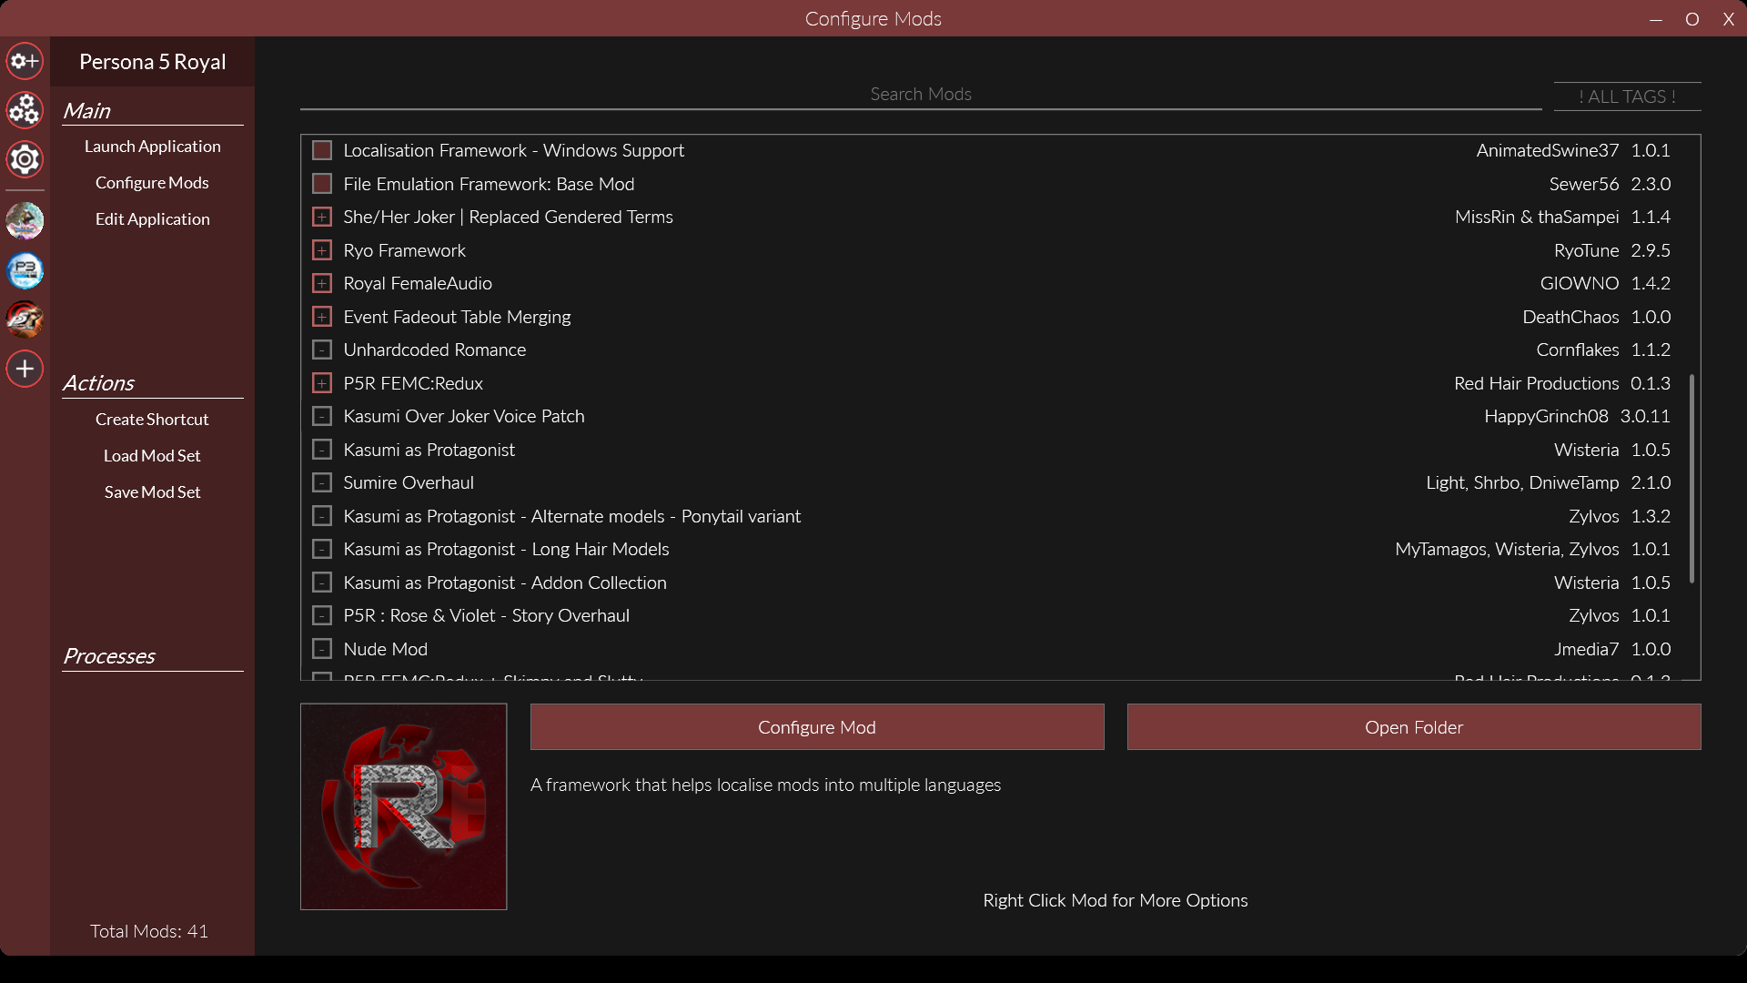Screen dimensions: 1747x983
Task: Enable the Unhardcoded Romance mod checkbox
Action: pyautogui.click(x=322, y=350)
